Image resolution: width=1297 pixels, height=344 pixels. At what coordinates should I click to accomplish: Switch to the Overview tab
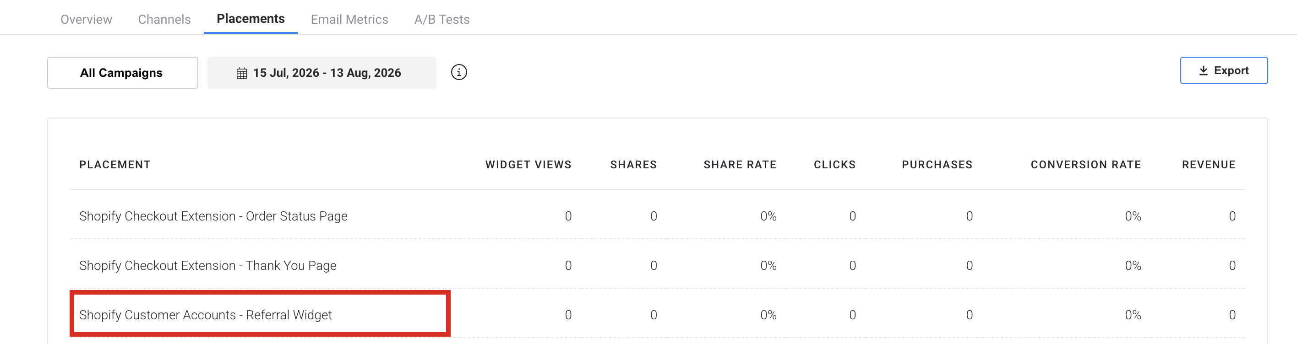[x=86, y=19]
